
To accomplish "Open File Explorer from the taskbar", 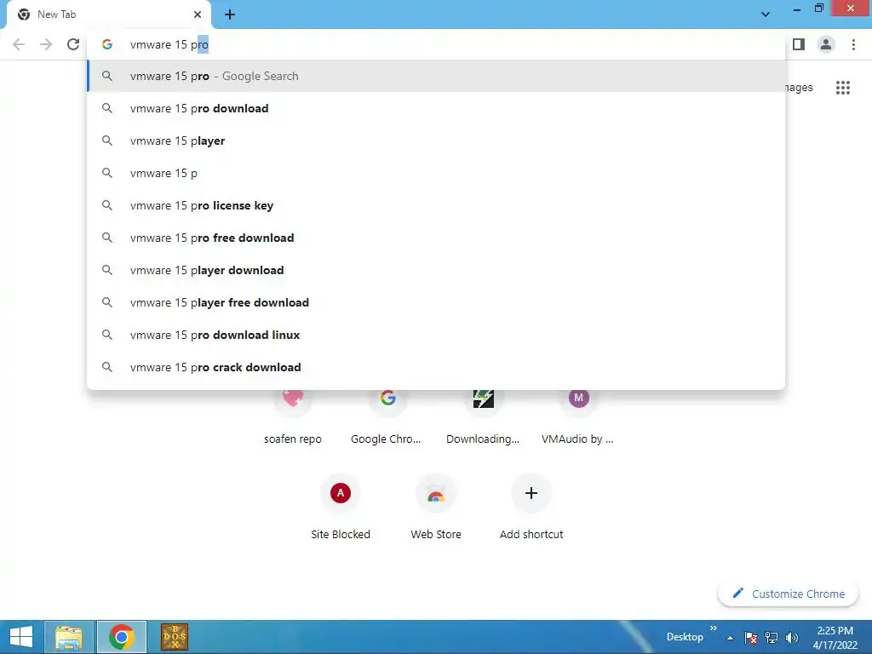I will click(69, 637).
